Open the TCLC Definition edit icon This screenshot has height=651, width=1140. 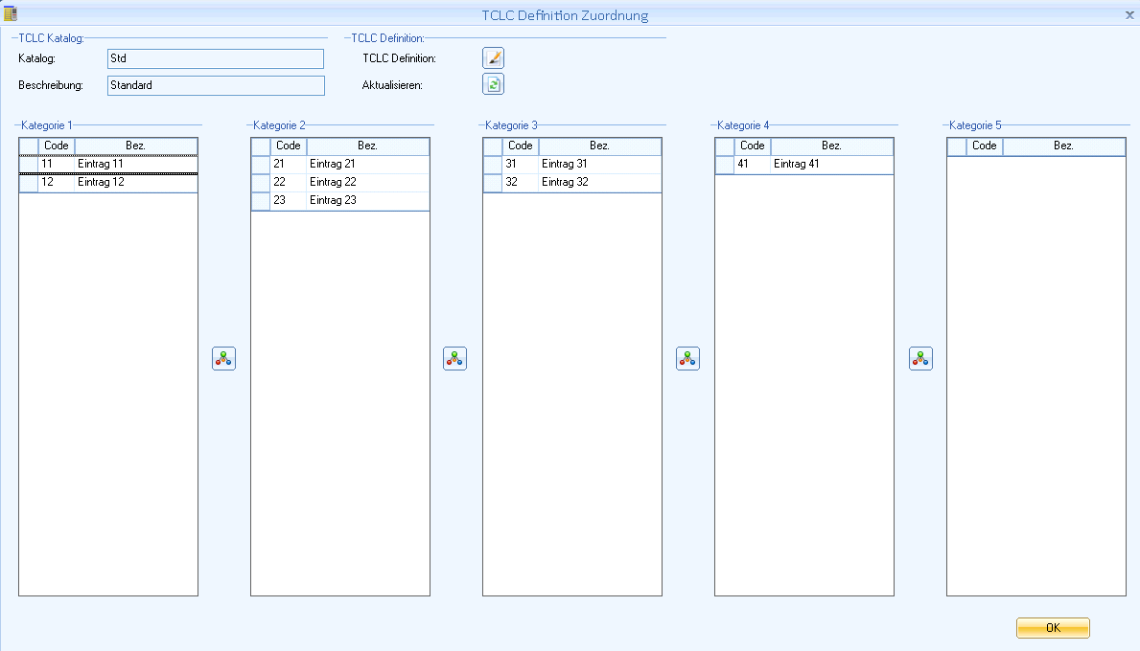pyautogui.click(x=493, y=58)
